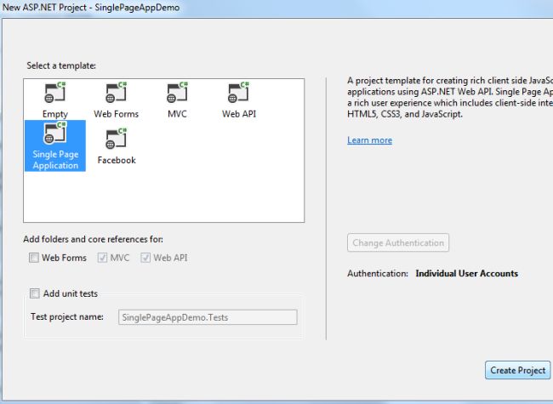This screenshot has width=553, height=404.
Task: Click the 'Authentication:' label
Action: click(x=378, y=274)
